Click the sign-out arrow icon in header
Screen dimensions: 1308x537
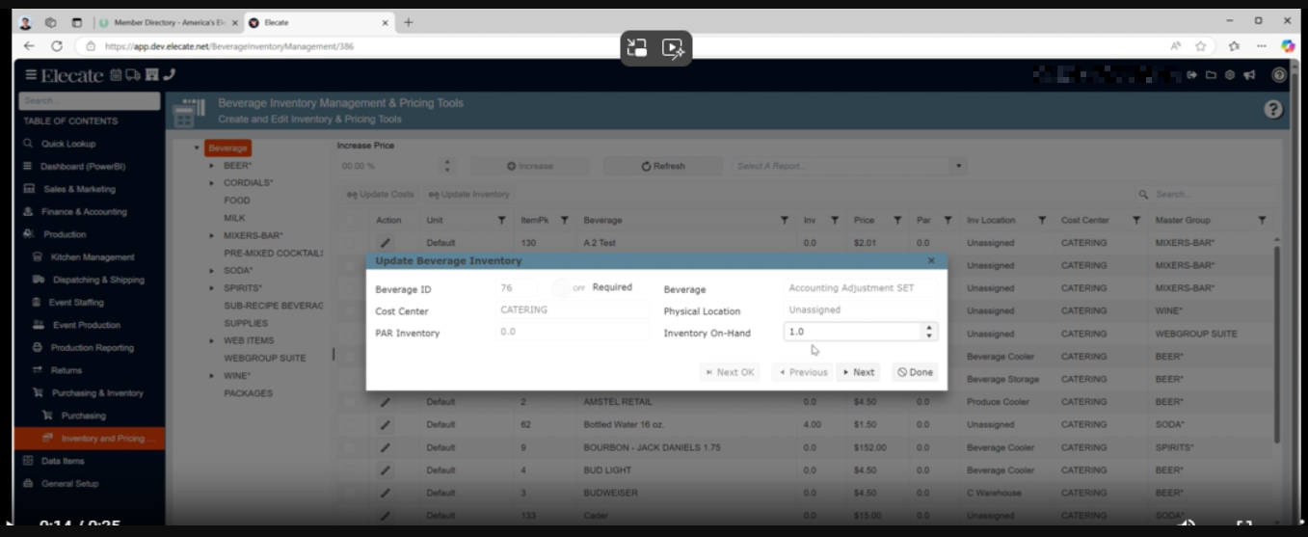click(1192, 75)
